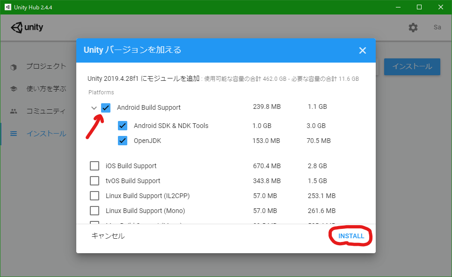452x277 pixels.
Task: Click the キャンセル button
Action: (108, 236)
